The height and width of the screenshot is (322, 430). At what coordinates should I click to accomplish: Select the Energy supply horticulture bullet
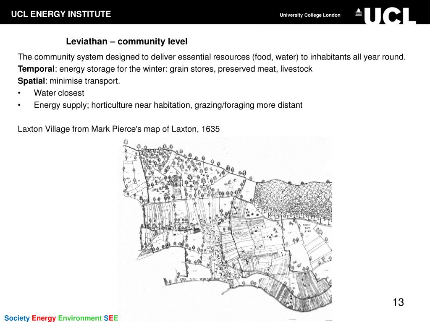click(168, 105)
